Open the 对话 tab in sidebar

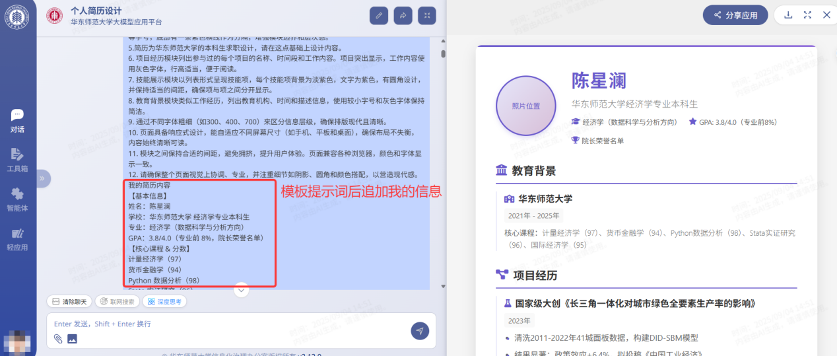coord(18,121)
